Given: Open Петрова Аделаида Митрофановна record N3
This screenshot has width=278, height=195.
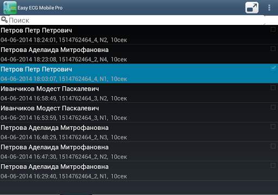Looking at the screenshot, I should click(139, 132).
